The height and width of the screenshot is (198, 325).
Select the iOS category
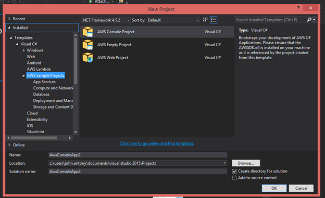(30, 126)
